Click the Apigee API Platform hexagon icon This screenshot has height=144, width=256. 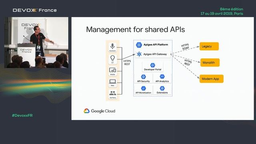pyautogui.click(x=139, y=45)
